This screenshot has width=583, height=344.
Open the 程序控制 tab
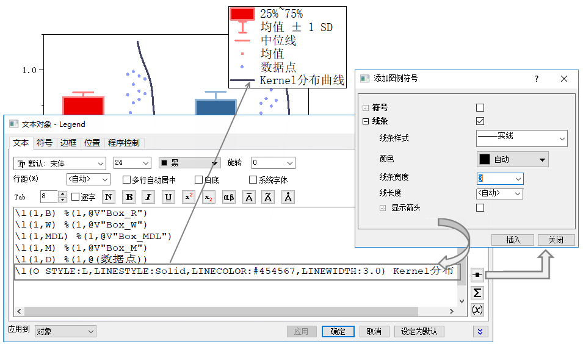124,143
